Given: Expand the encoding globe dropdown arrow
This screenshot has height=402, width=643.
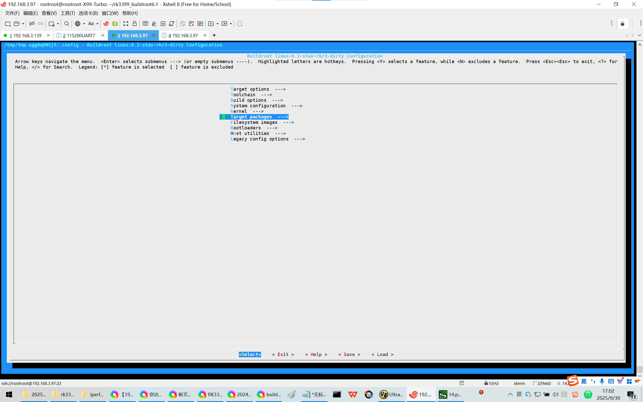Looking at the screenshot, I should click(x=84, y=24).
